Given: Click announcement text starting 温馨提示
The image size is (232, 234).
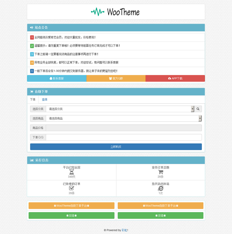Looking at the screenshot, I should point(77,46).
